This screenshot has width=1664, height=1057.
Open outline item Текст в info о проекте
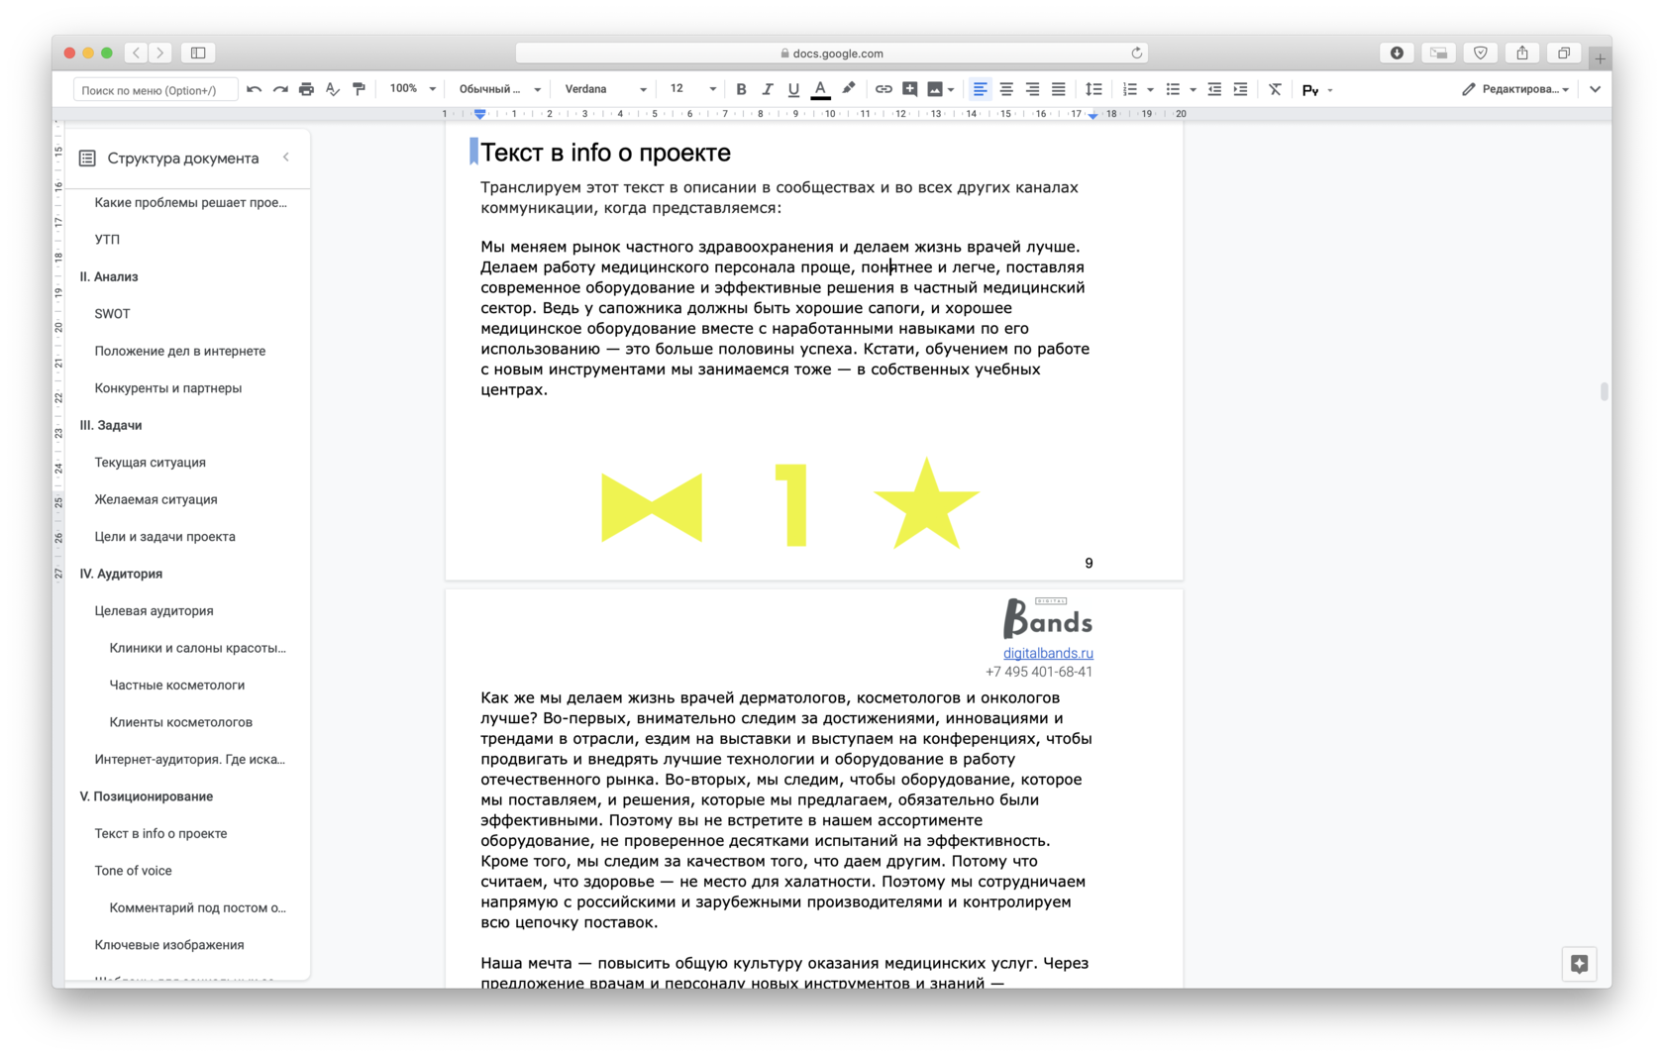tap(160, 834)
